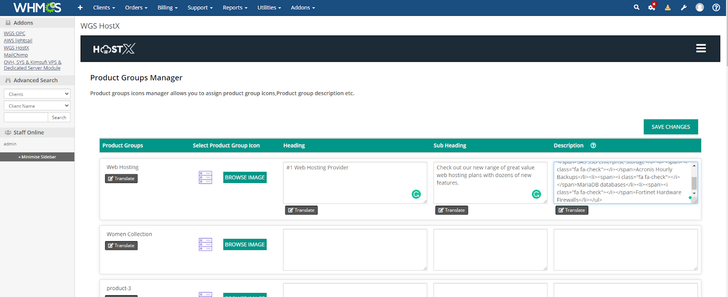Click the SAVE CHANGES button
The width and height of the screenshot is (728, 297).
coord(671,127)
